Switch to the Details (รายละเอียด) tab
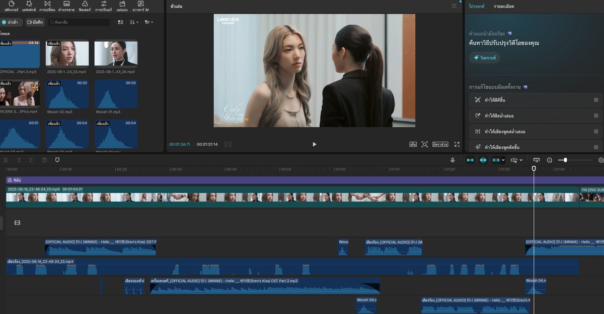Viewport: 604px width, 314px height. pyautogui.click(x=504, y=6)
